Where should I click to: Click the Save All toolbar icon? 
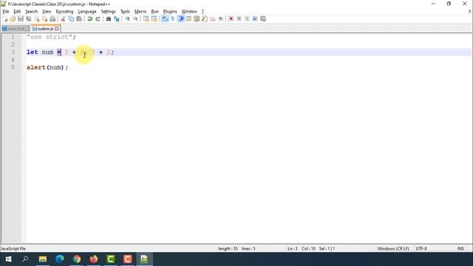point(29,18)
